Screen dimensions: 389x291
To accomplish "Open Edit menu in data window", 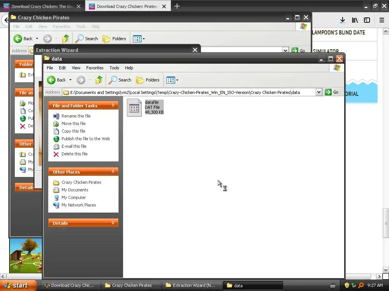I will (62, 68).
